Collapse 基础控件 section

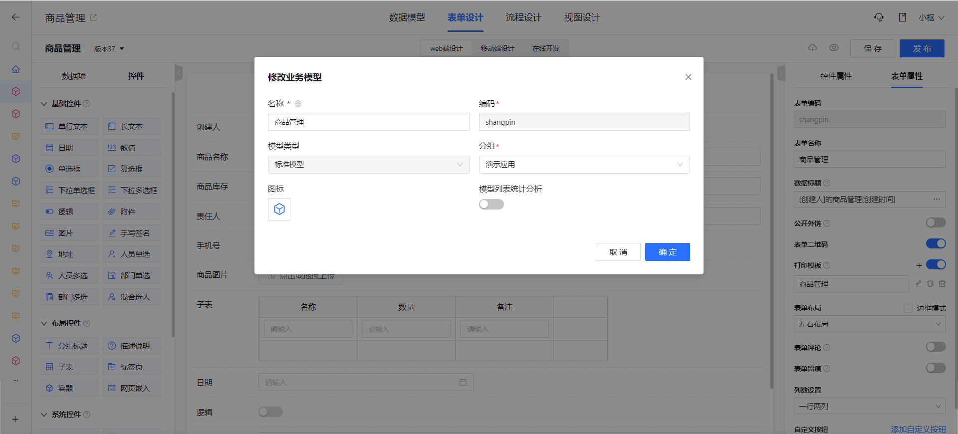44,104
